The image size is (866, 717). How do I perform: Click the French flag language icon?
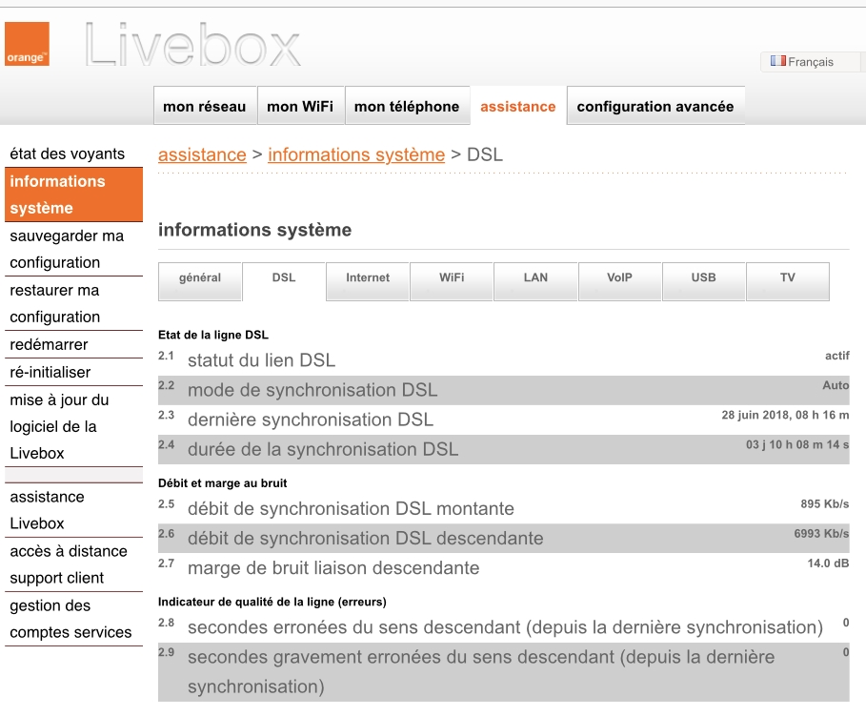(778, 60)
